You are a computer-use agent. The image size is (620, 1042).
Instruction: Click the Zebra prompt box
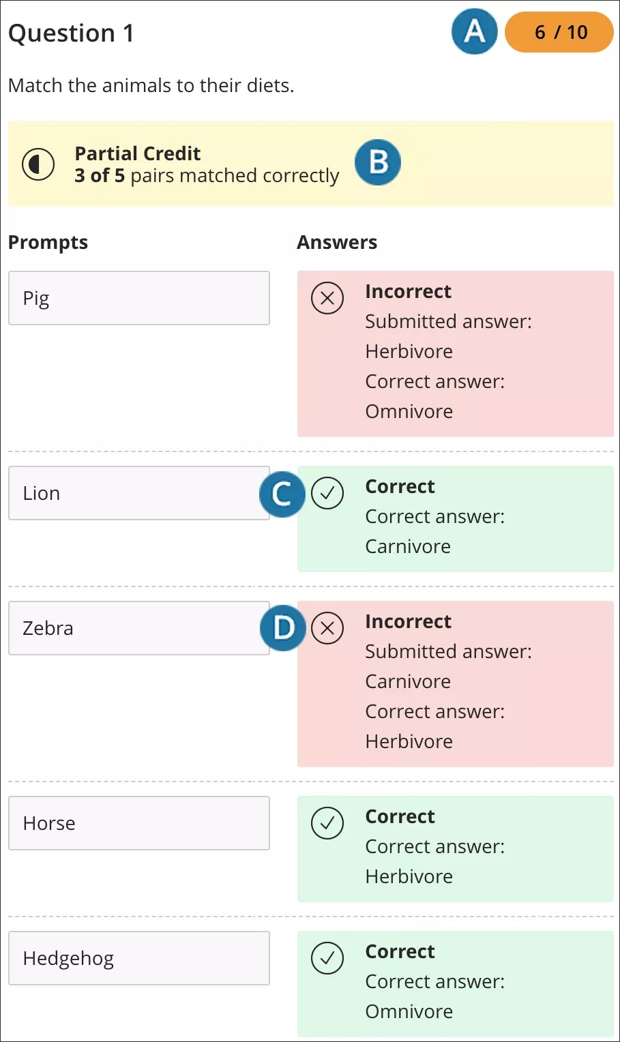(139, 628)
